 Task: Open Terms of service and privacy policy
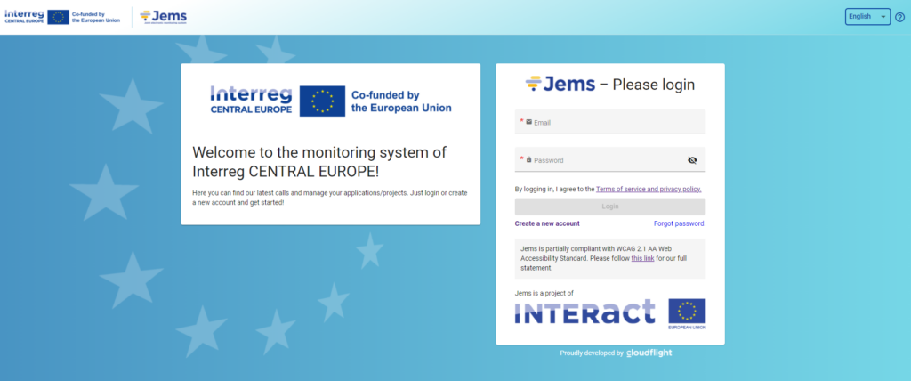649,189
